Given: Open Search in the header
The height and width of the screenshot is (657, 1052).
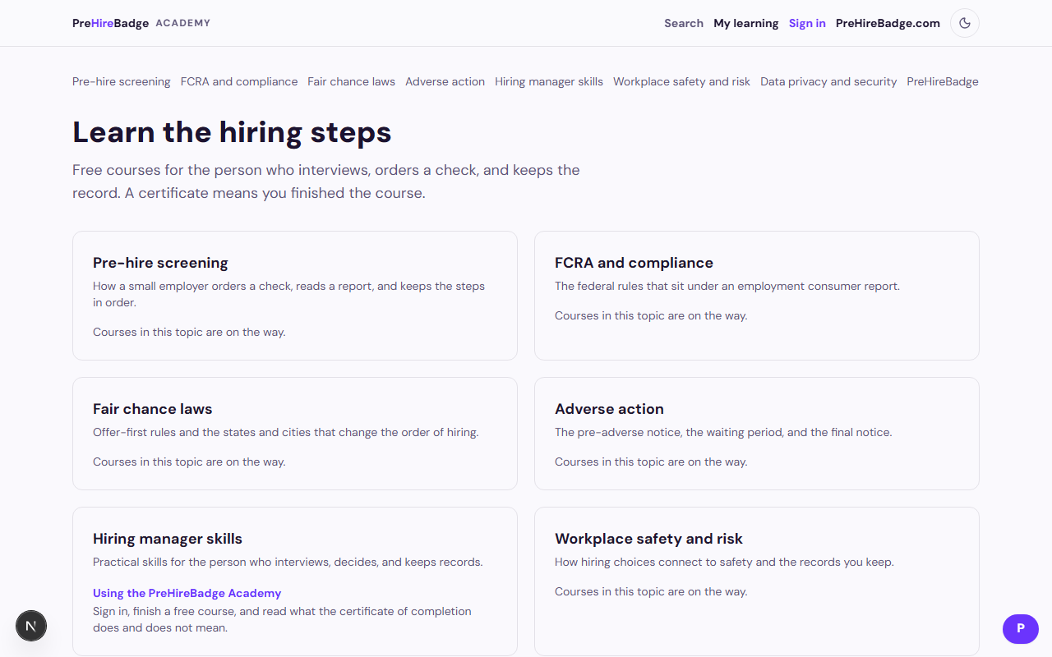Looking at the screenshot, I should pos(684,23).
